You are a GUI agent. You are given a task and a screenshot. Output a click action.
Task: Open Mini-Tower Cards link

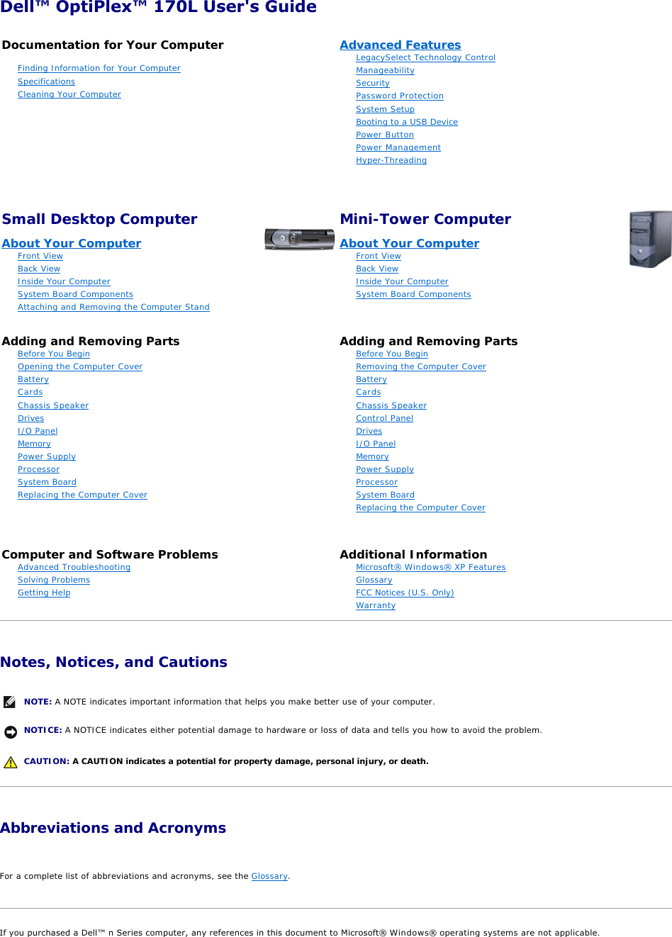click(369, 392)
